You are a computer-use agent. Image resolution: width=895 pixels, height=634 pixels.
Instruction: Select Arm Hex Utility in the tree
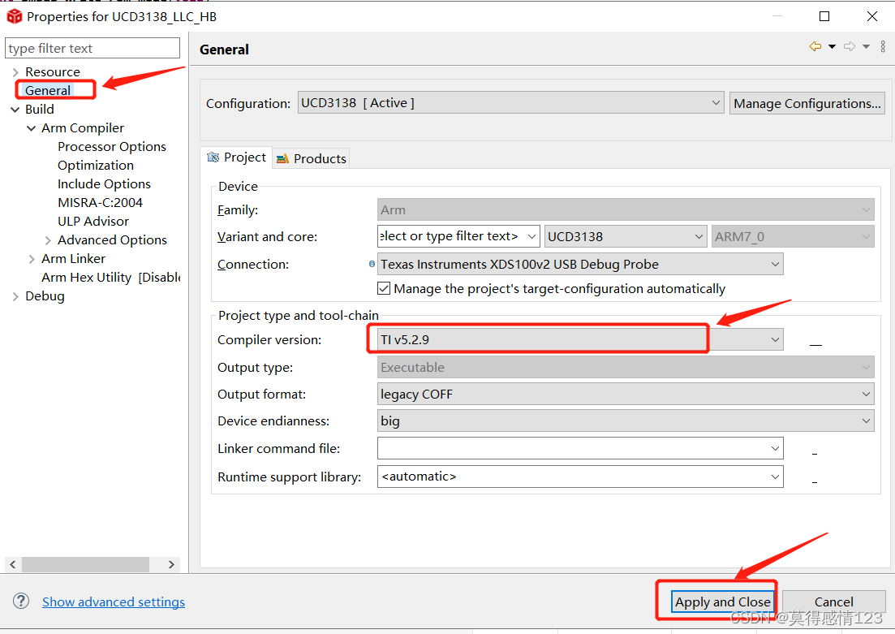tap(110, 277)
